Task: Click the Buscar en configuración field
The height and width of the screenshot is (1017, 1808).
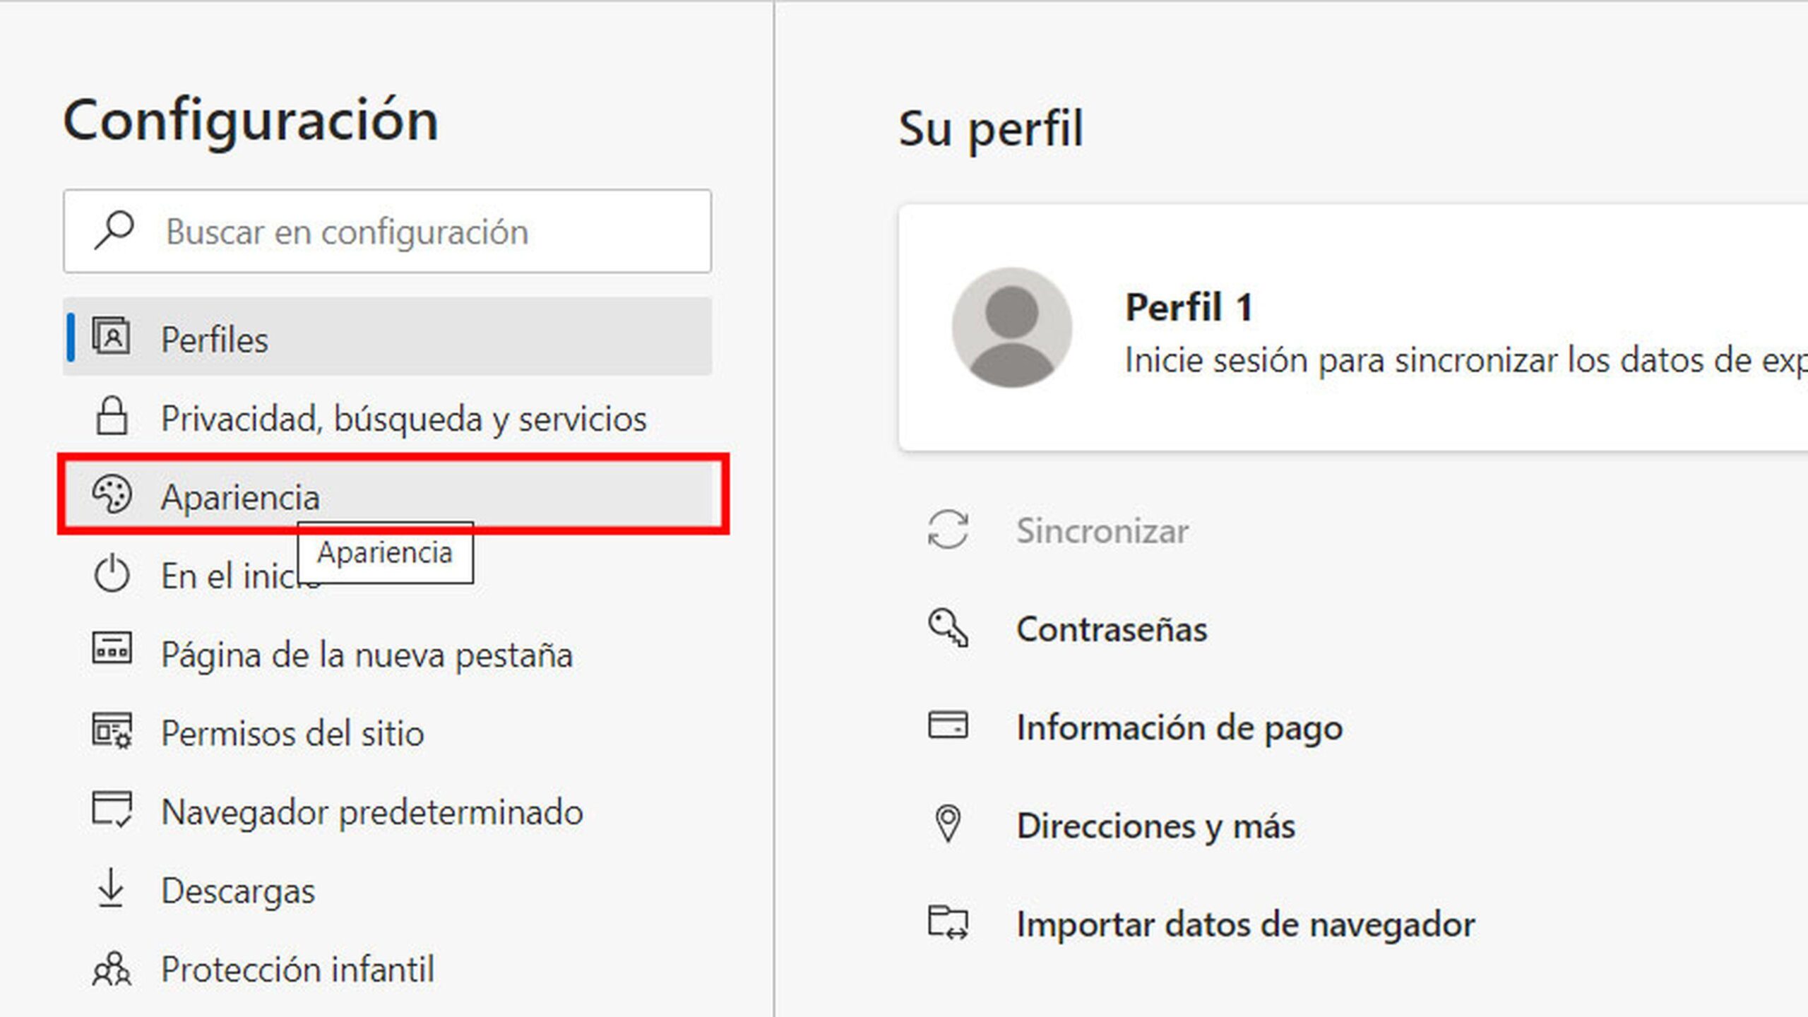Action: click(x=353, y=231)
